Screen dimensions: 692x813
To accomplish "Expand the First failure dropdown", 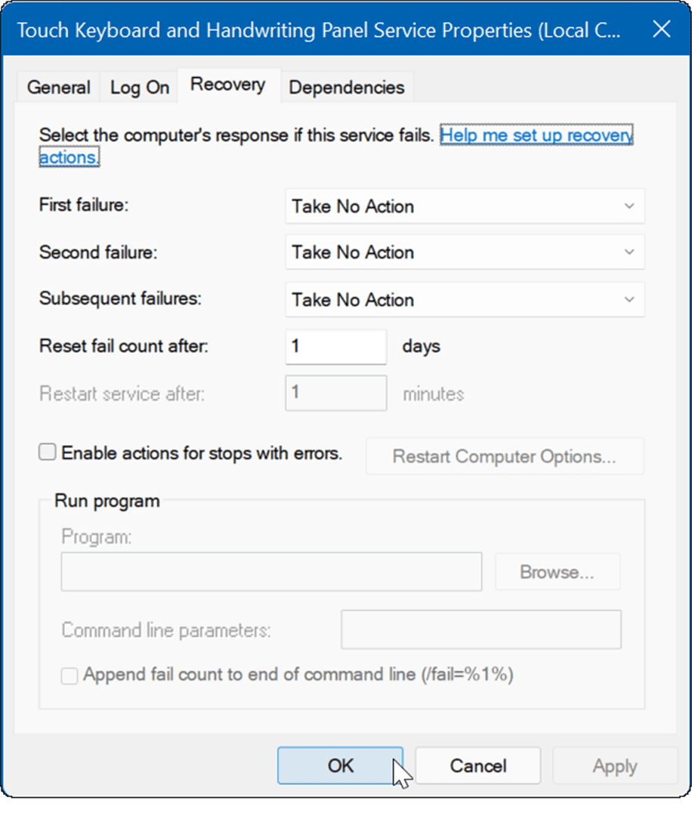I will 465,206.
